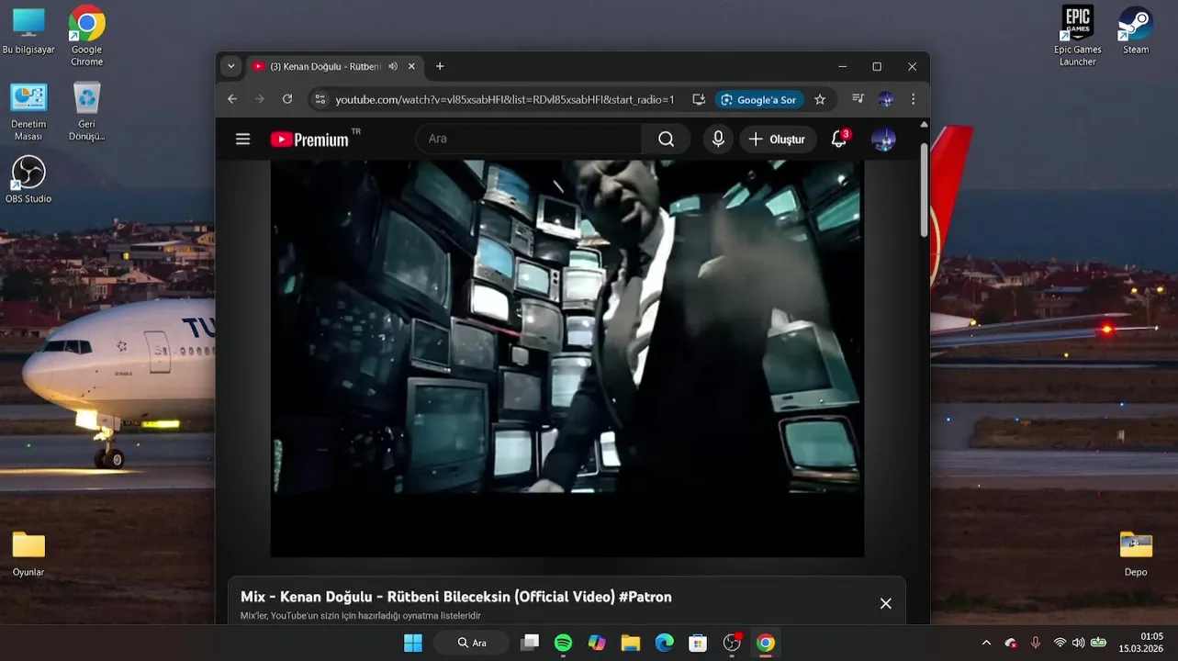Open the Chrome profile avatar

tap(885, 99)
